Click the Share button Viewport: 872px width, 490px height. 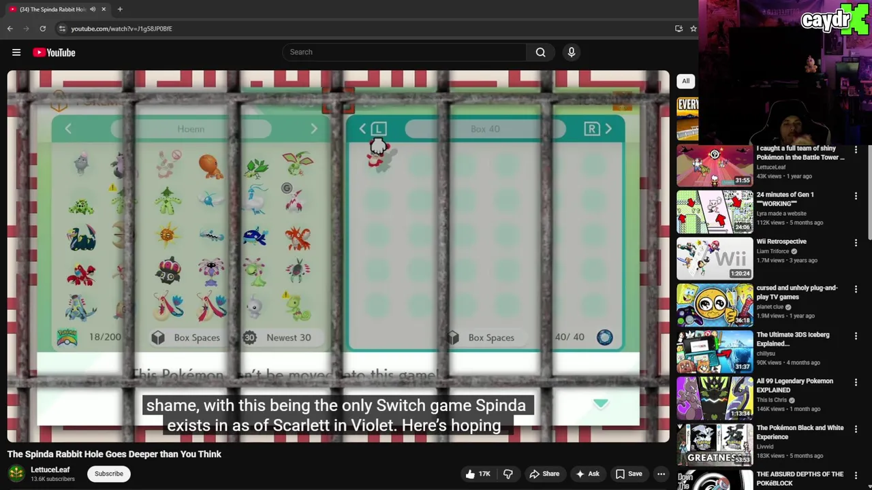point(544,474)
